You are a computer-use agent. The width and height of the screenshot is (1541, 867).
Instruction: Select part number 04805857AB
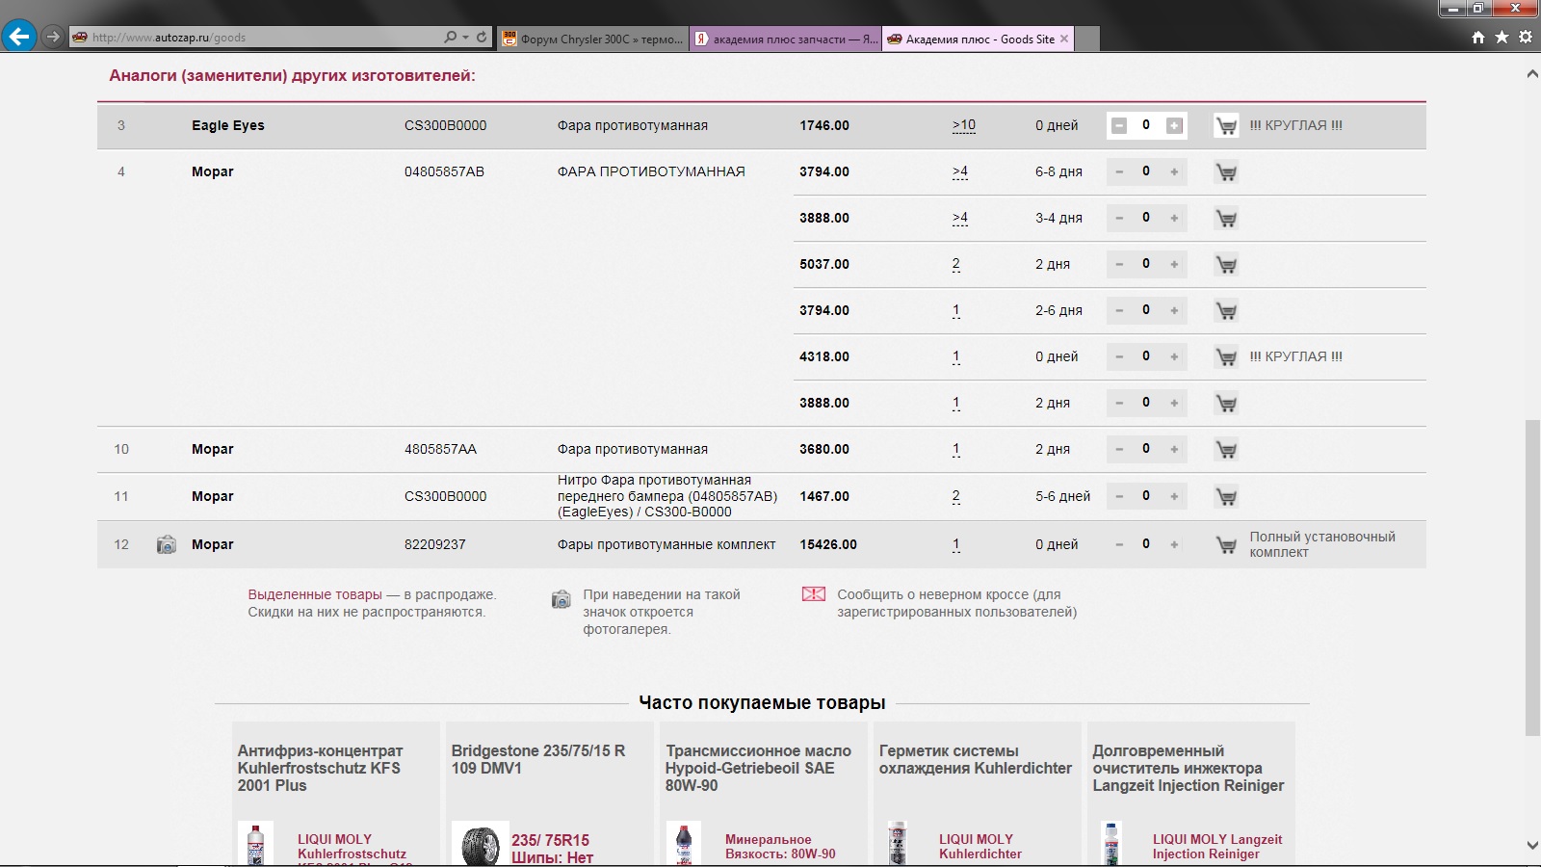[x=444, y=171]
